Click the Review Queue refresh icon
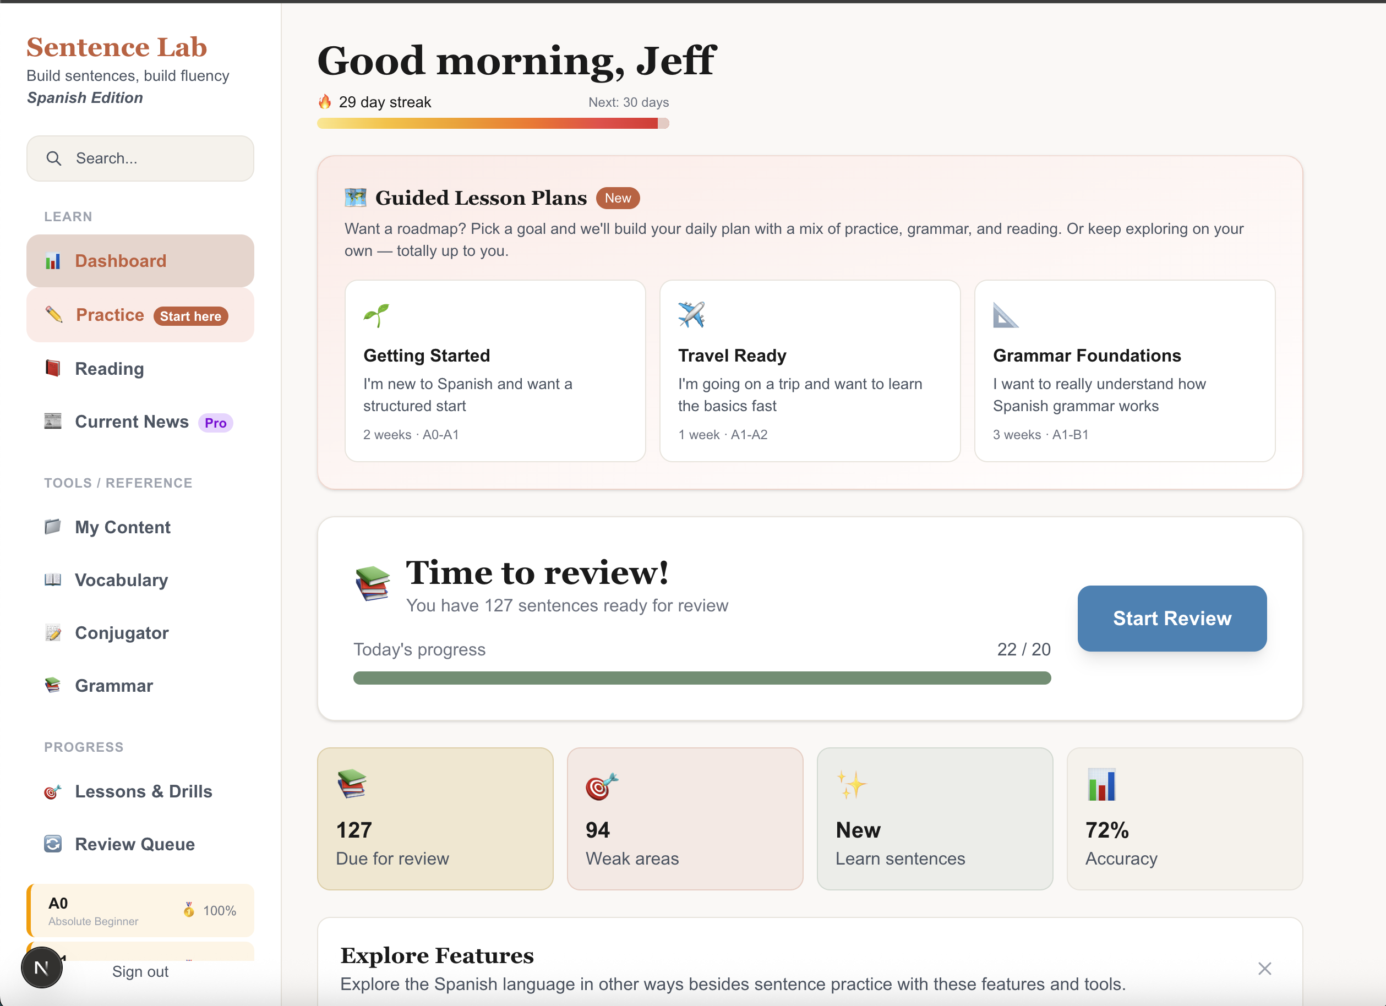This screenshot has width=1386, height=1006. 53,844
